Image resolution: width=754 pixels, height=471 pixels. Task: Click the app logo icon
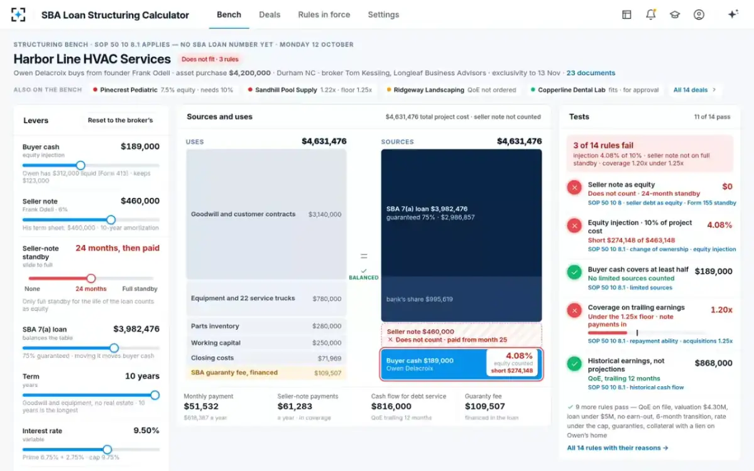point(18,14)
